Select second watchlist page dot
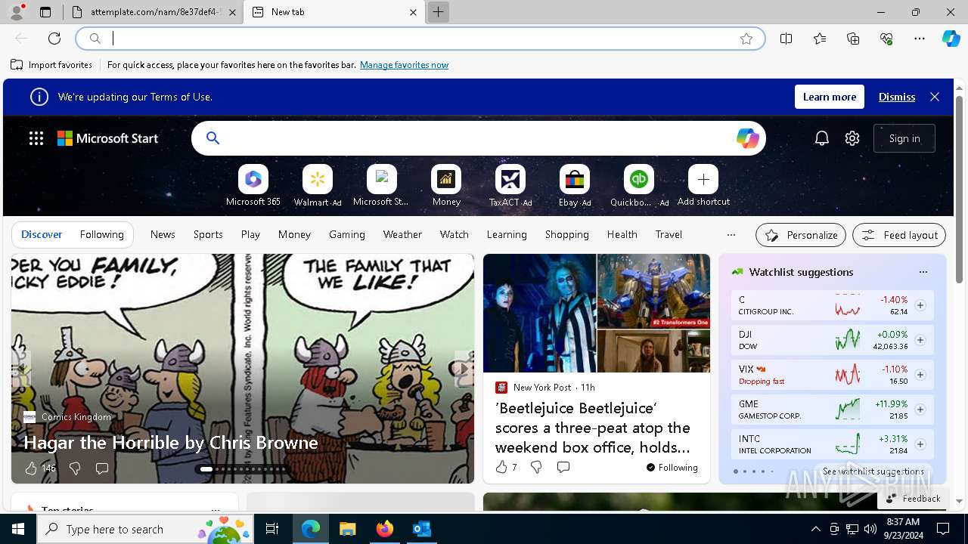 click(744, 471)
